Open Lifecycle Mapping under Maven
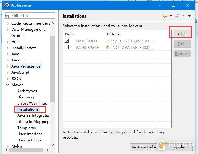Image resolution: width=198 pixels, height=154 pixels. [x=33, y=122]
